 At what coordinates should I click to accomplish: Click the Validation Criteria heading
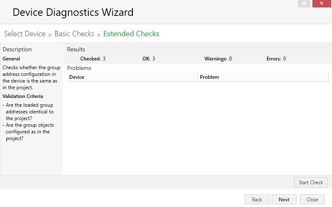(22, 96)
